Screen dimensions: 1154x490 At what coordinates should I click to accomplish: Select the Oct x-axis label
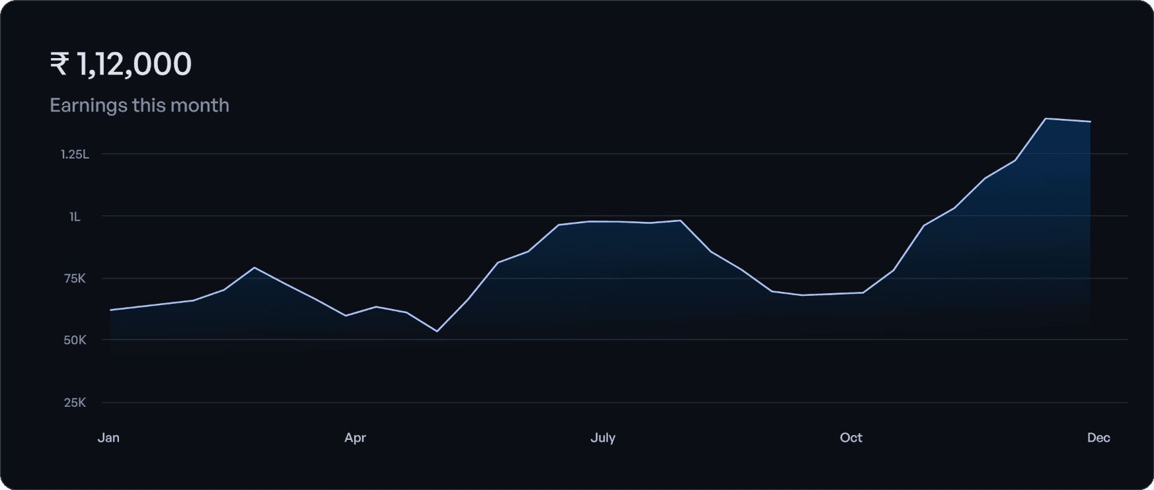[851, 437]
